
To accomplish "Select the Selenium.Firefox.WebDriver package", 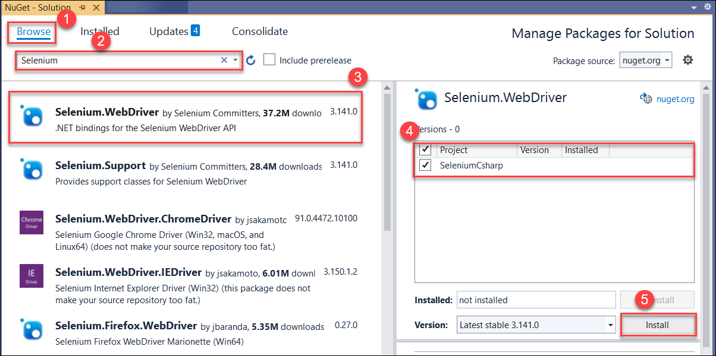I will [126, 326].
